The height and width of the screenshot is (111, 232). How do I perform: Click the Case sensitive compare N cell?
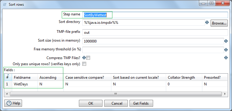tap(87, 84)
